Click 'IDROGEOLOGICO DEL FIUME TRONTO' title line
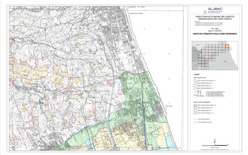This screenshot has height=155, width=248. [215, 19]
